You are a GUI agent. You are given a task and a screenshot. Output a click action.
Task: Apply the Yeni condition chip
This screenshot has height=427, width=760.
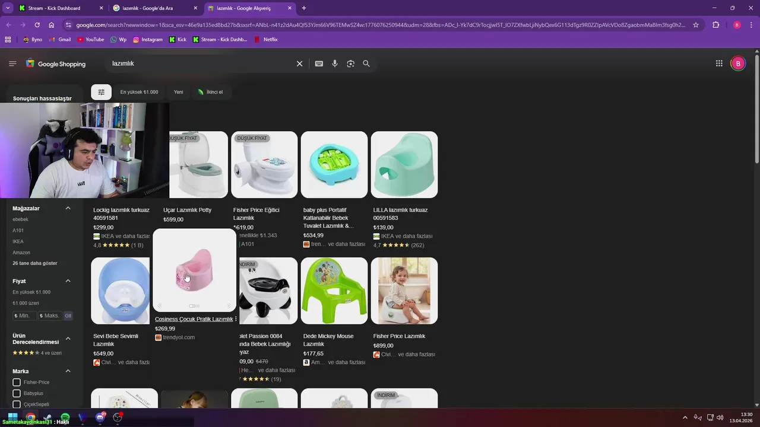pyautogui.click(x=178, y=92)
